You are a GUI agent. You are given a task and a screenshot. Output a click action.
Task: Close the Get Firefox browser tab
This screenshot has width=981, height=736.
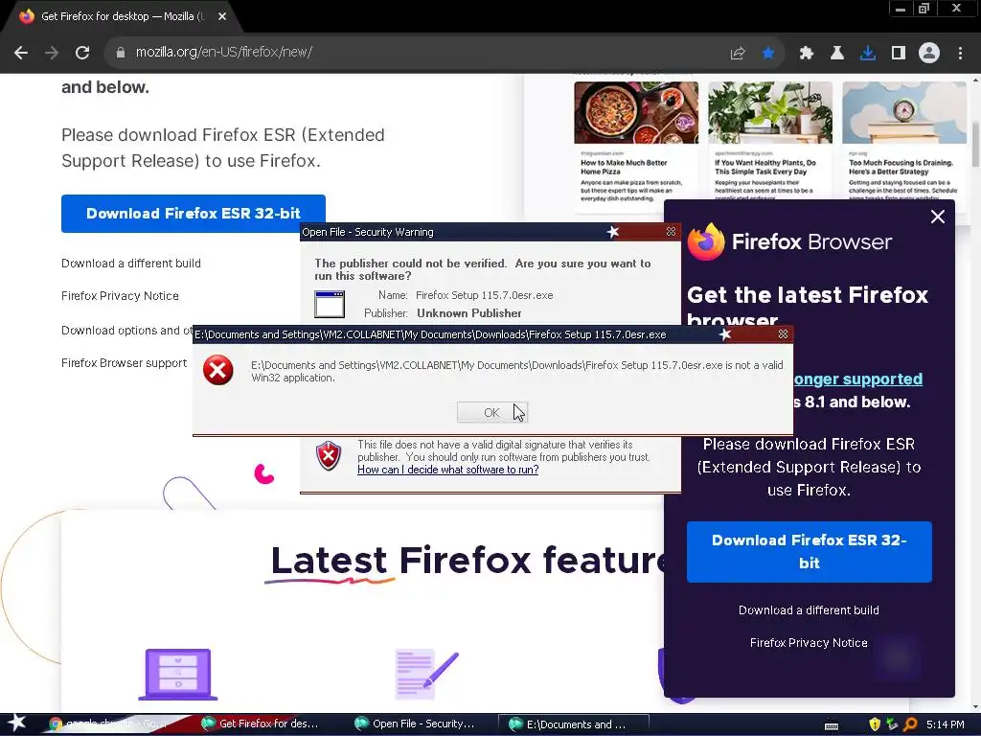222,16
